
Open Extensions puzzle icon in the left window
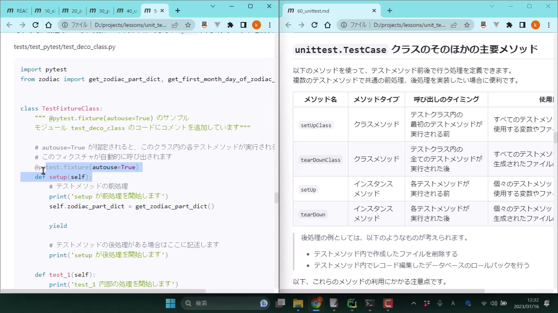click(x=230, y=25)
